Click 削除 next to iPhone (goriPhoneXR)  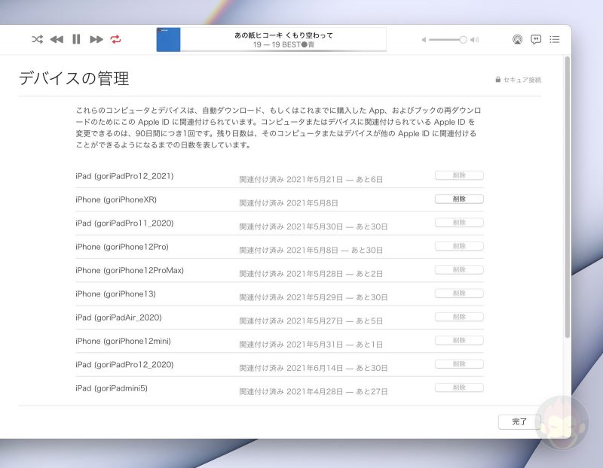click(x=459, y=199)
